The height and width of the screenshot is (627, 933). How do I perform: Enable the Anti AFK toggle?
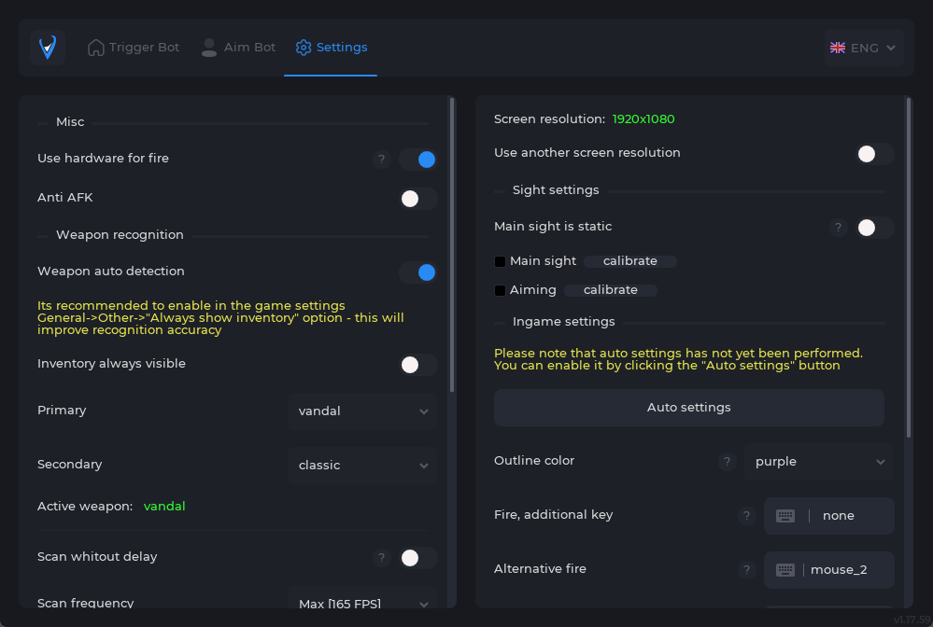(x=417, y=199)
